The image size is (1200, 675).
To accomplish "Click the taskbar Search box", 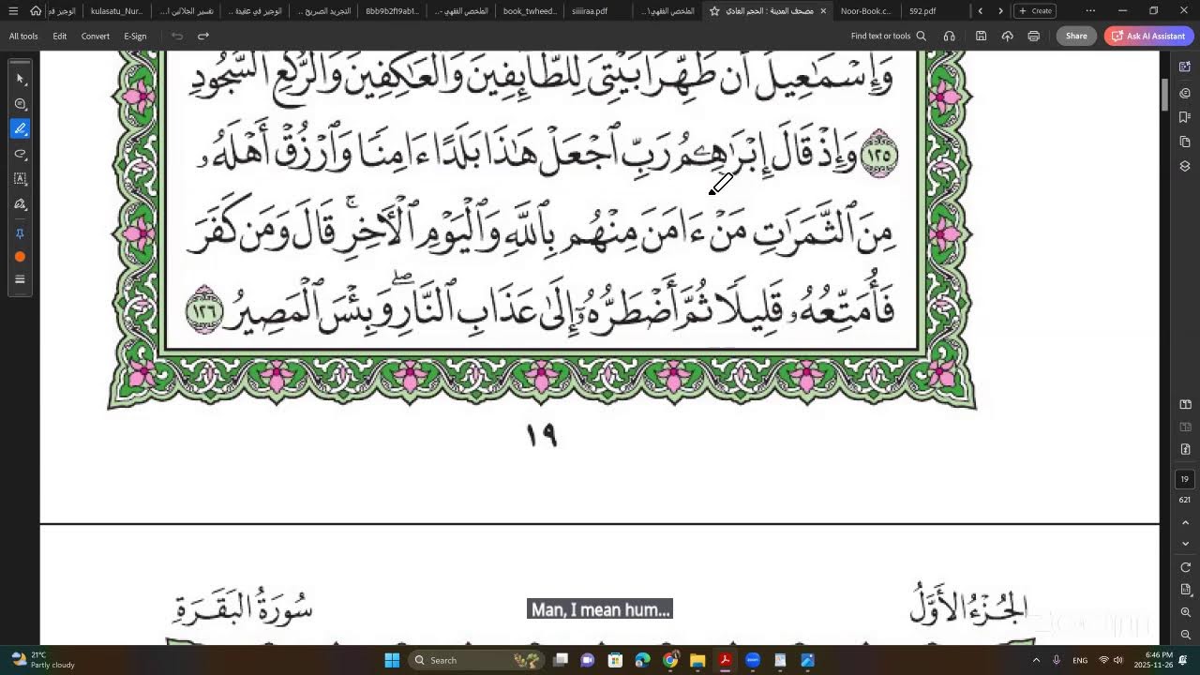I will [478, 660].
